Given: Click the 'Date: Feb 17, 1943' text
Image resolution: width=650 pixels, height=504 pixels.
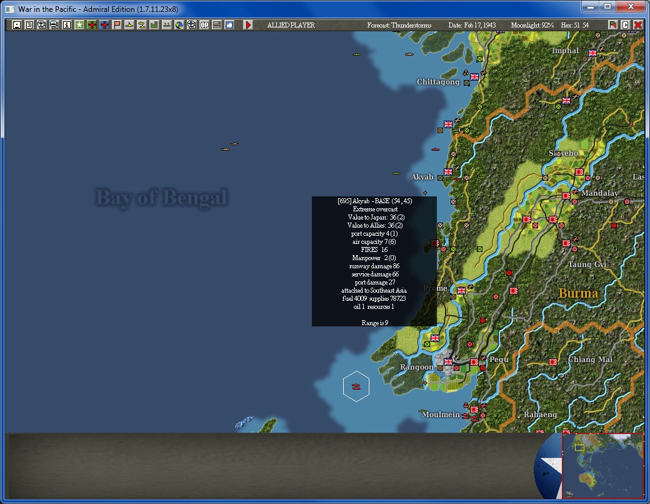Looking at the screenshot, I should (x=472, y=25).
